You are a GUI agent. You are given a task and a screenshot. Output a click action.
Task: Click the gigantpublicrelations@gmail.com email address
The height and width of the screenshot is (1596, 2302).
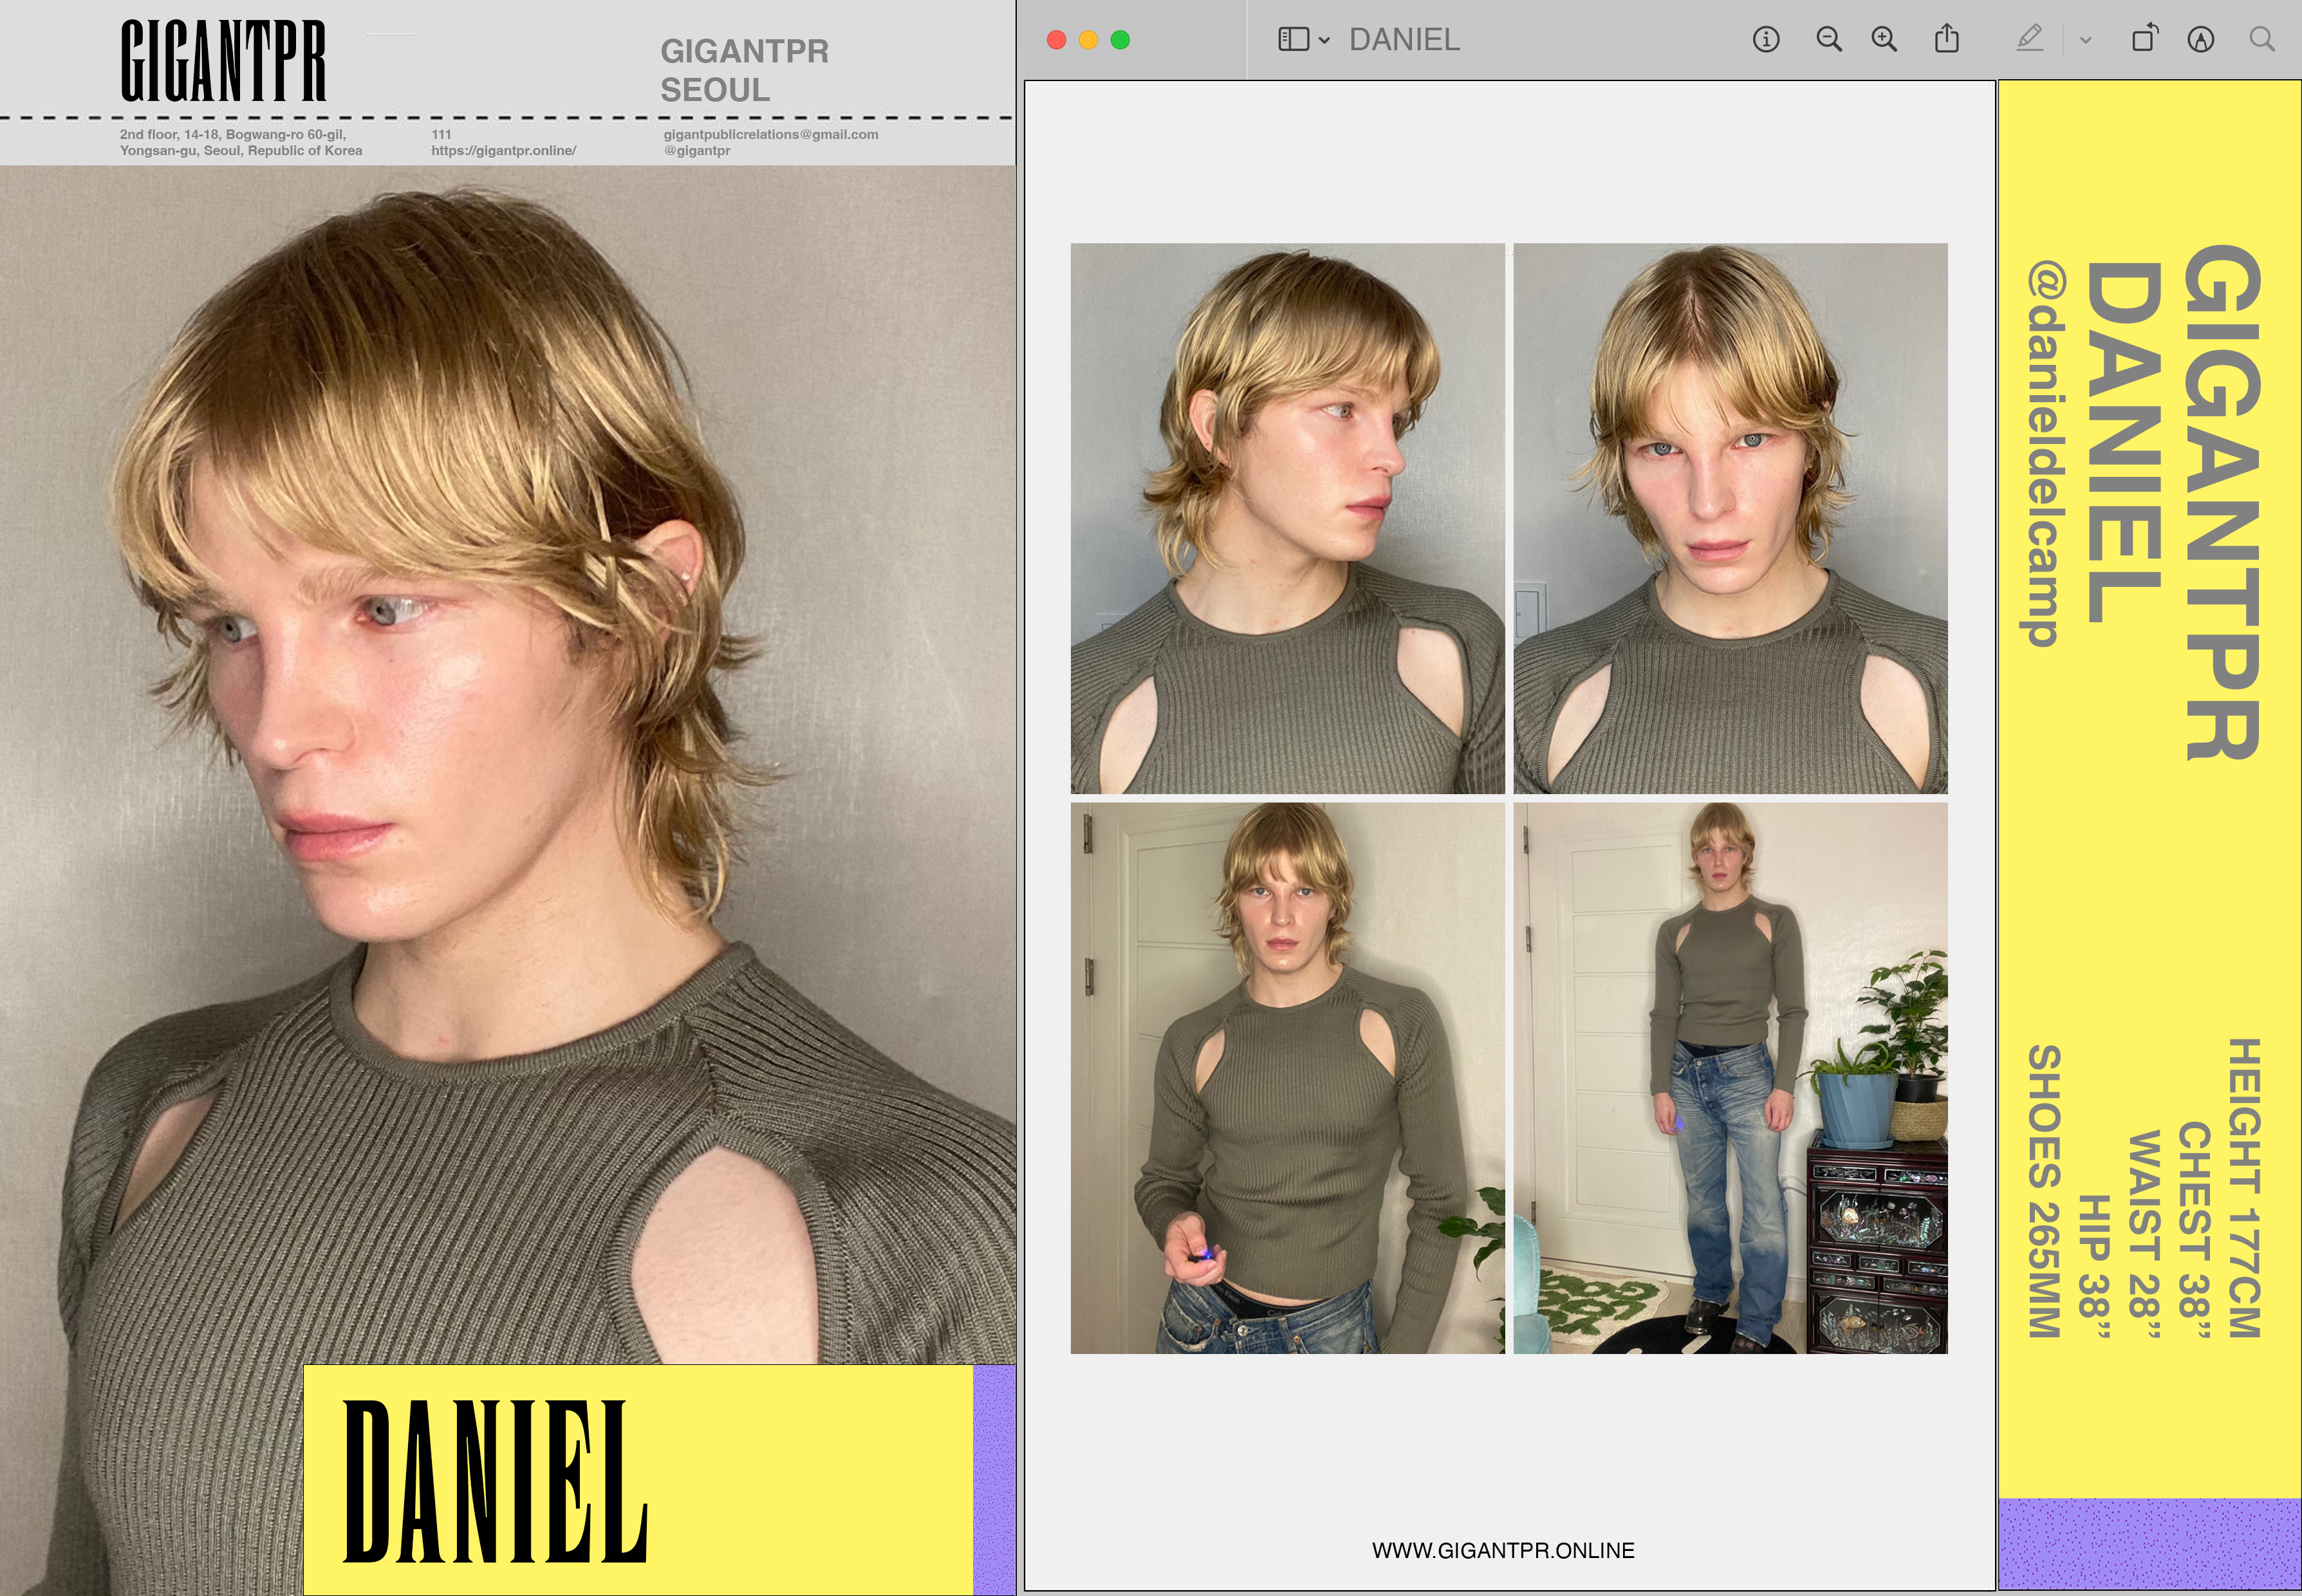pos(770,134)
